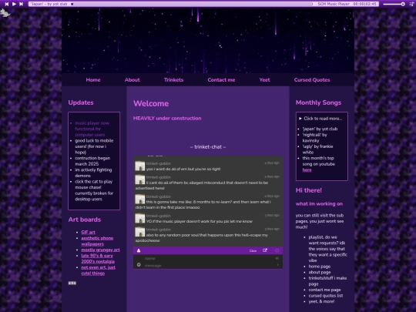
Task: Click 'what im working on' subheading
Action: click(x=319, y=203)
